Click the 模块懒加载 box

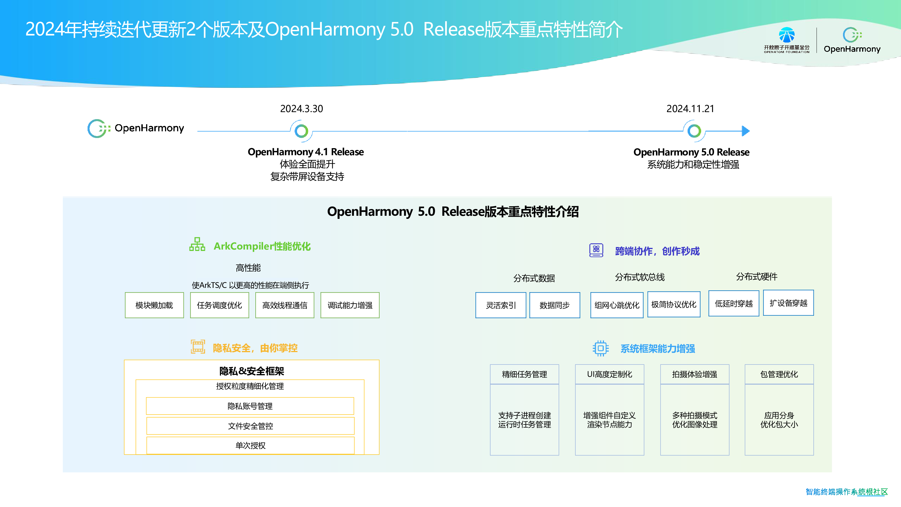click(154, 305)
